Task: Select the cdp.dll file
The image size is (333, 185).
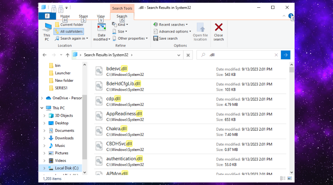Action: [190, 101]
